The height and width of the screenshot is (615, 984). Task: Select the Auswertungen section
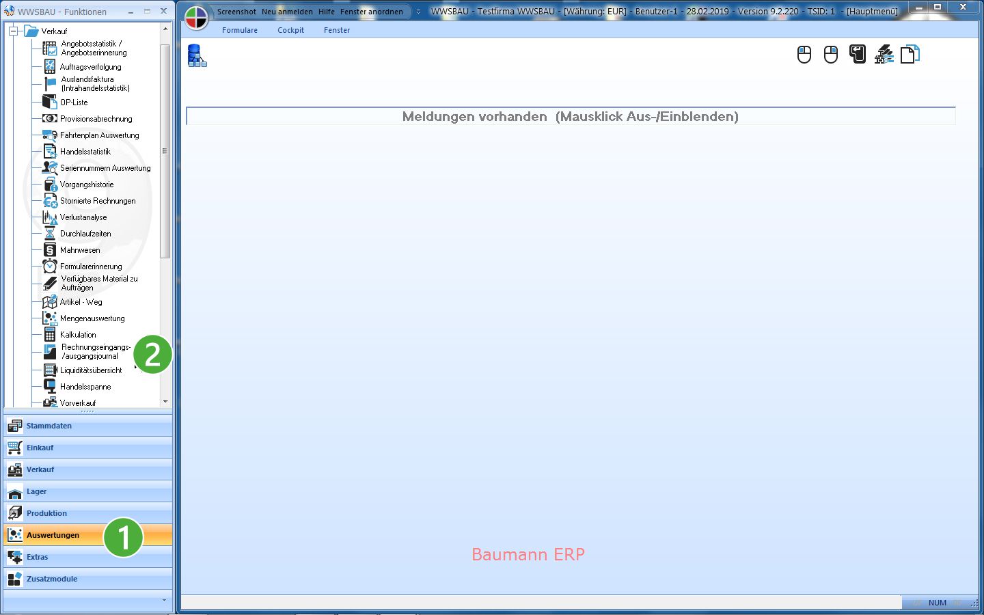(x=88, y=535)
